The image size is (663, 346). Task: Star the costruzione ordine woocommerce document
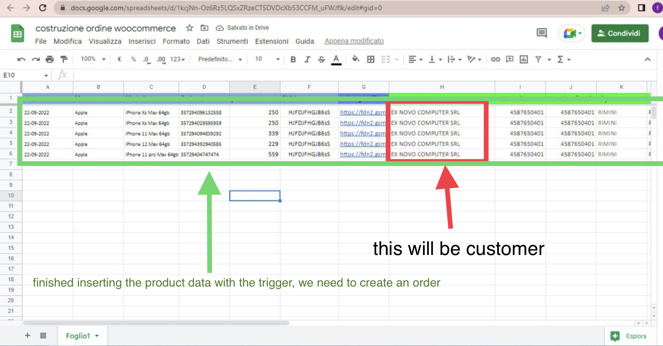pos(190,28)
